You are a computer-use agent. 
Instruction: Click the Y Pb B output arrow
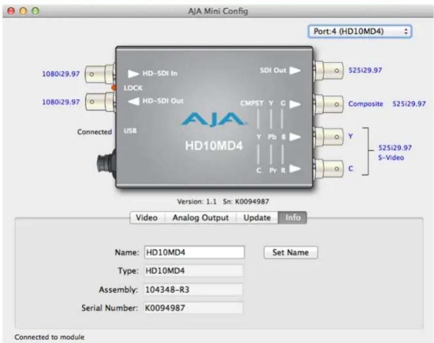click(295, 137)
